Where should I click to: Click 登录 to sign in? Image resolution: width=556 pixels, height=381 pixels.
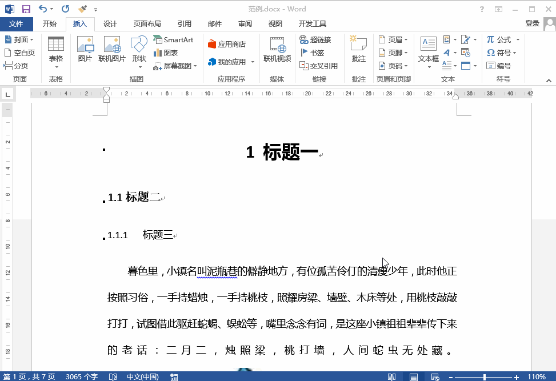(532, 23)
